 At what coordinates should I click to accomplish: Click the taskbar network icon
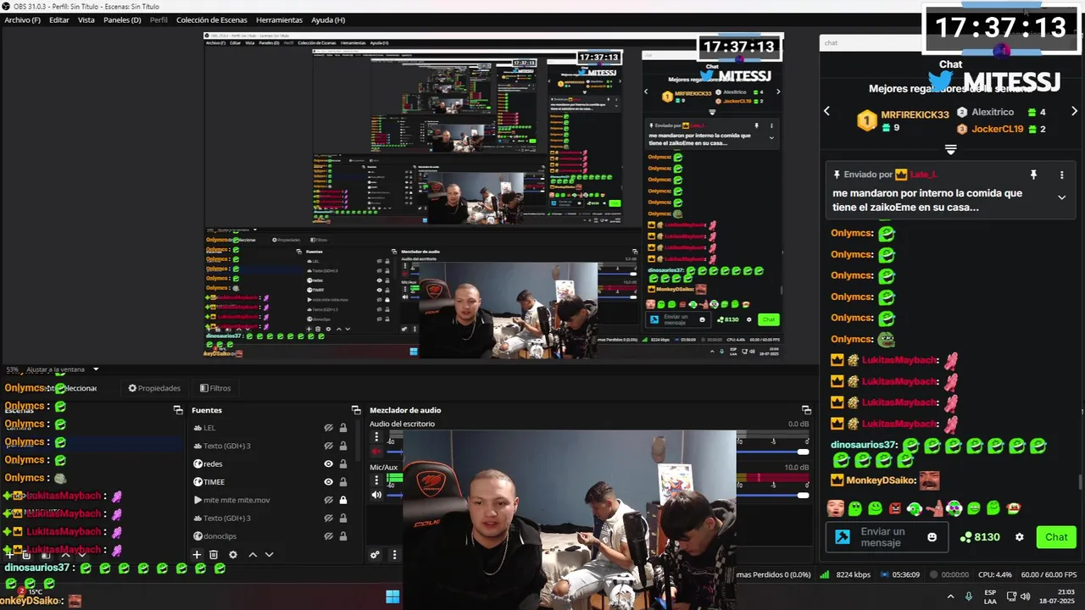point(1011,596)
